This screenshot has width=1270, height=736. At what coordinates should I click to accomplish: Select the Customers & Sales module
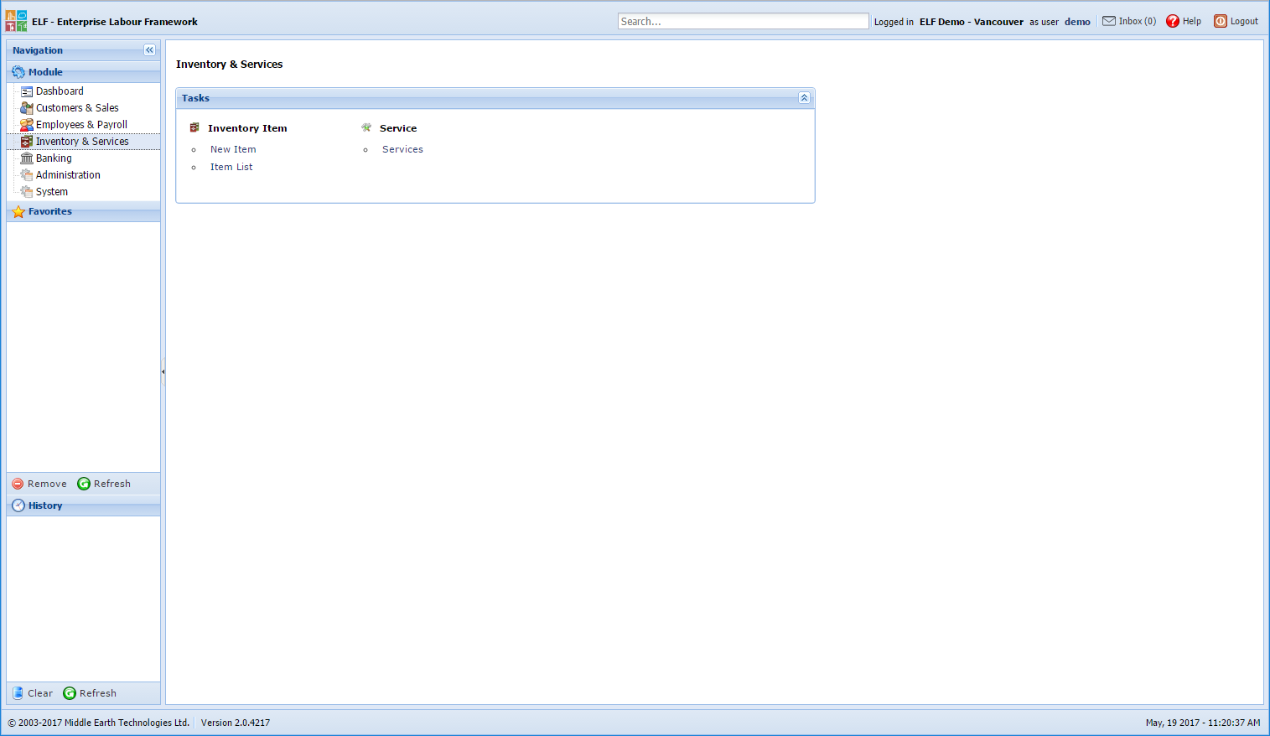(x=76, y=107)
